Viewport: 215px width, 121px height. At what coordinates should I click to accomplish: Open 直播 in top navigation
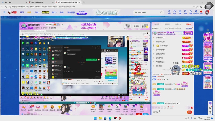pos(29,12)
